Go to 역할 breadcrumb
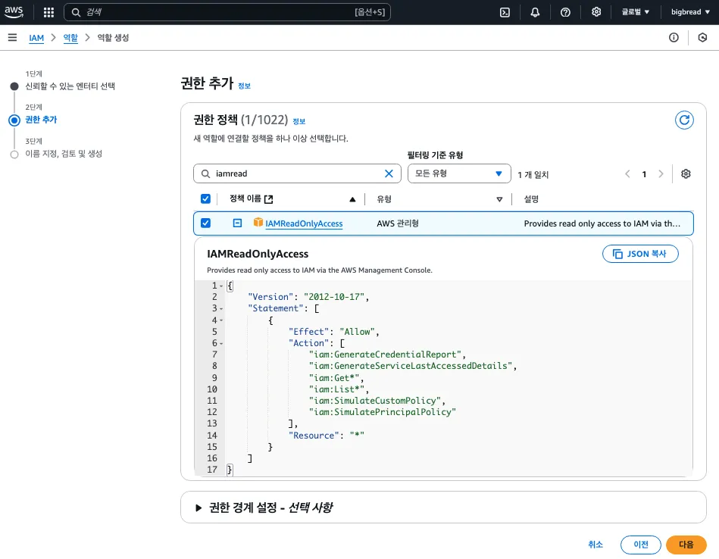Screen dimensions: 719x559 (70, 38)
